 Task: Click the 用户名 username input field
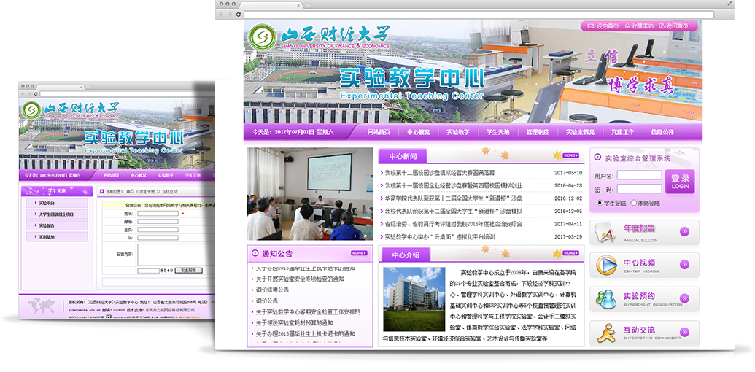tap(639, 175)
